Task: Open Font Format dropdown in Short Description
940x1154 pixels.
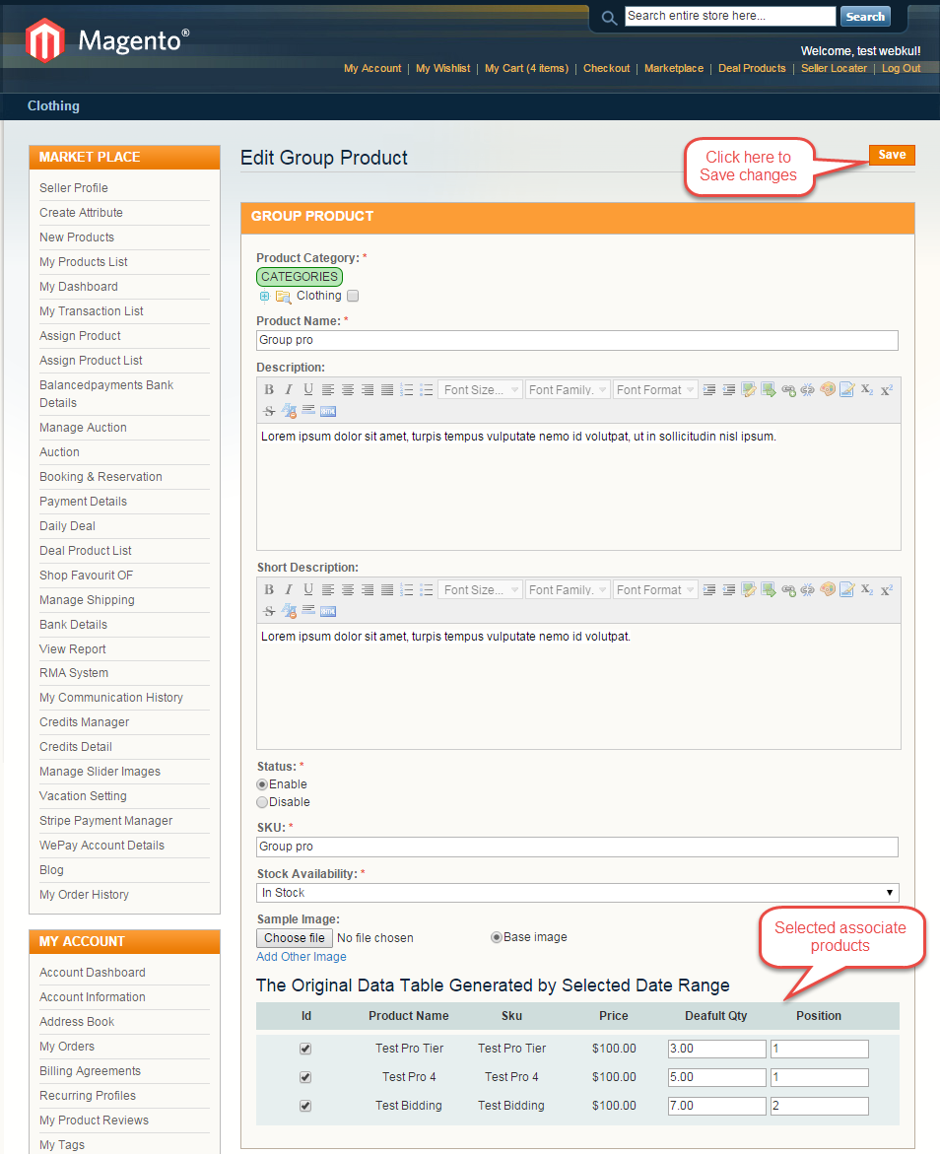Action: coord(655,590)
